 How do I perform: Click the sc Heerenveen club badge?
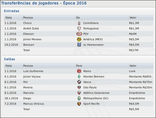click(79, 45)
